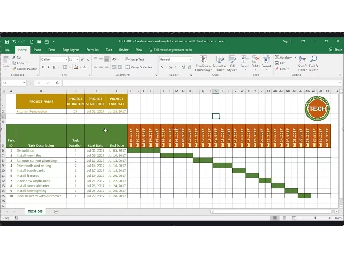The width and height of the screenshot is (344, 258).
Task: Expand Merge & Center dropdown arrow
Action: [x=155, y=67]
